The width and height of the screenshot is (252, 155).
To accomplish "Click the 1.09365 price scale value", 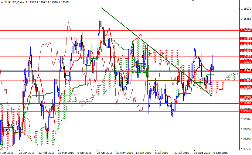I will 246,119.
